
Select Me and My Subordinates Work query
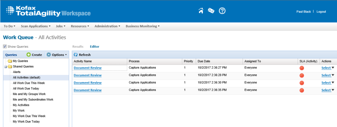[x=33, y=100]
